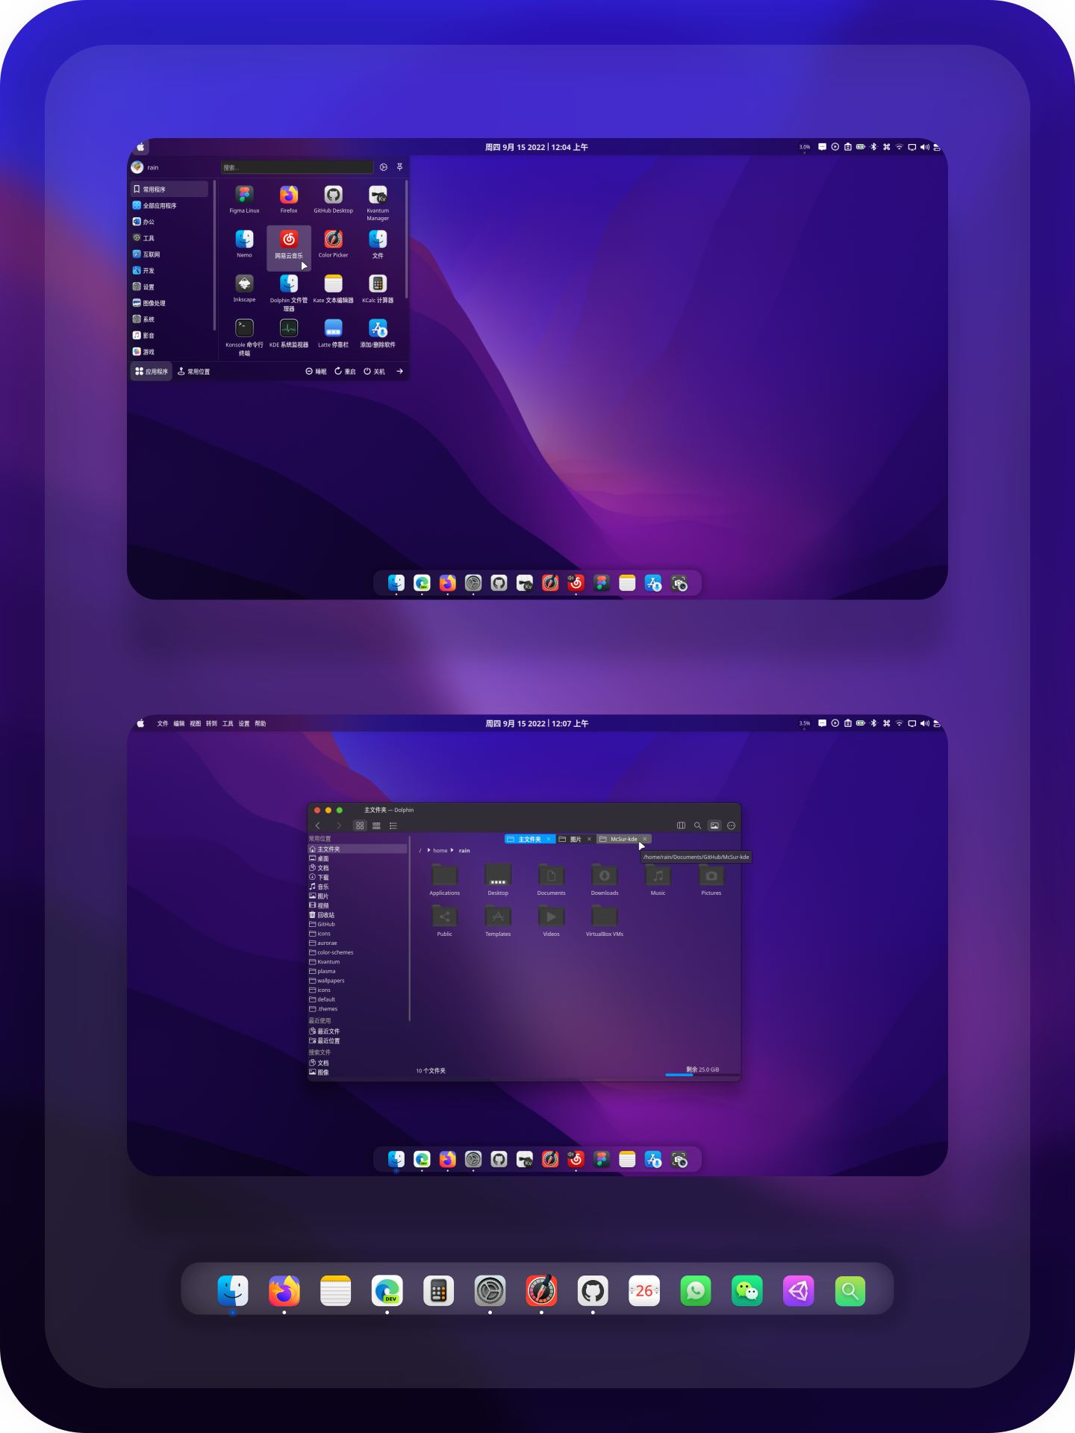Screen dimensions: 1075x1433
Task: Click the launcher 搜索 input field
Action: click(297, 167)
